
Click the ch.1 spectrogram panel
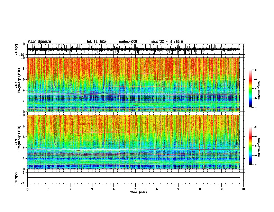point(133,85)
